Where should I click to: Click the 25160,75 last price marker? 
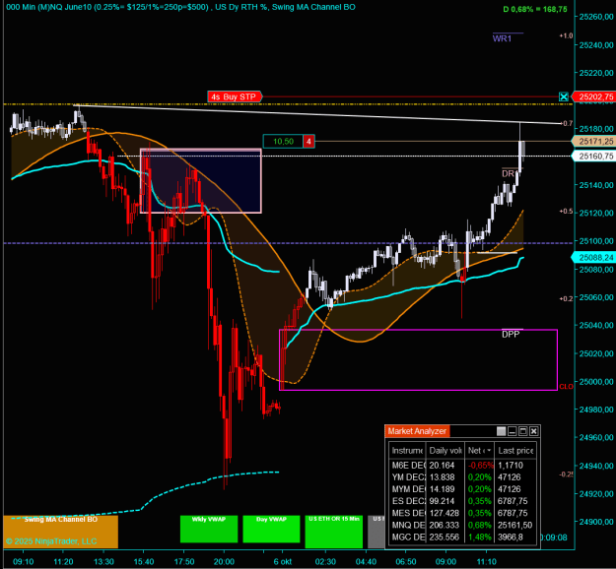coord(595,157)
